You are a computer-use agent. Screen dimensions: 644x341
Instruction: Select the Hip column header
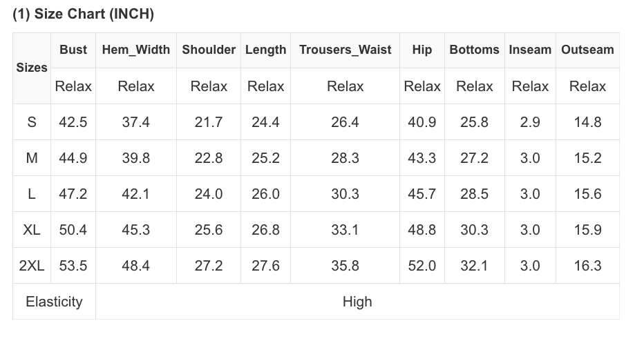click(422, 50)
